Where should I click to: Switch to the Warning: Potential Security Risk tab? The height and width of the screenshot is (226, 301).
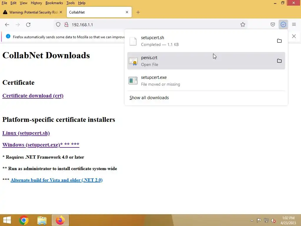[33, 12]
